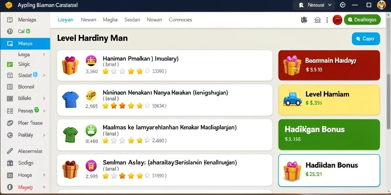The image size is (391, 195).
Task: Click the purple badge on Senilman Aslay row
Action: click(x=91, y=165)
